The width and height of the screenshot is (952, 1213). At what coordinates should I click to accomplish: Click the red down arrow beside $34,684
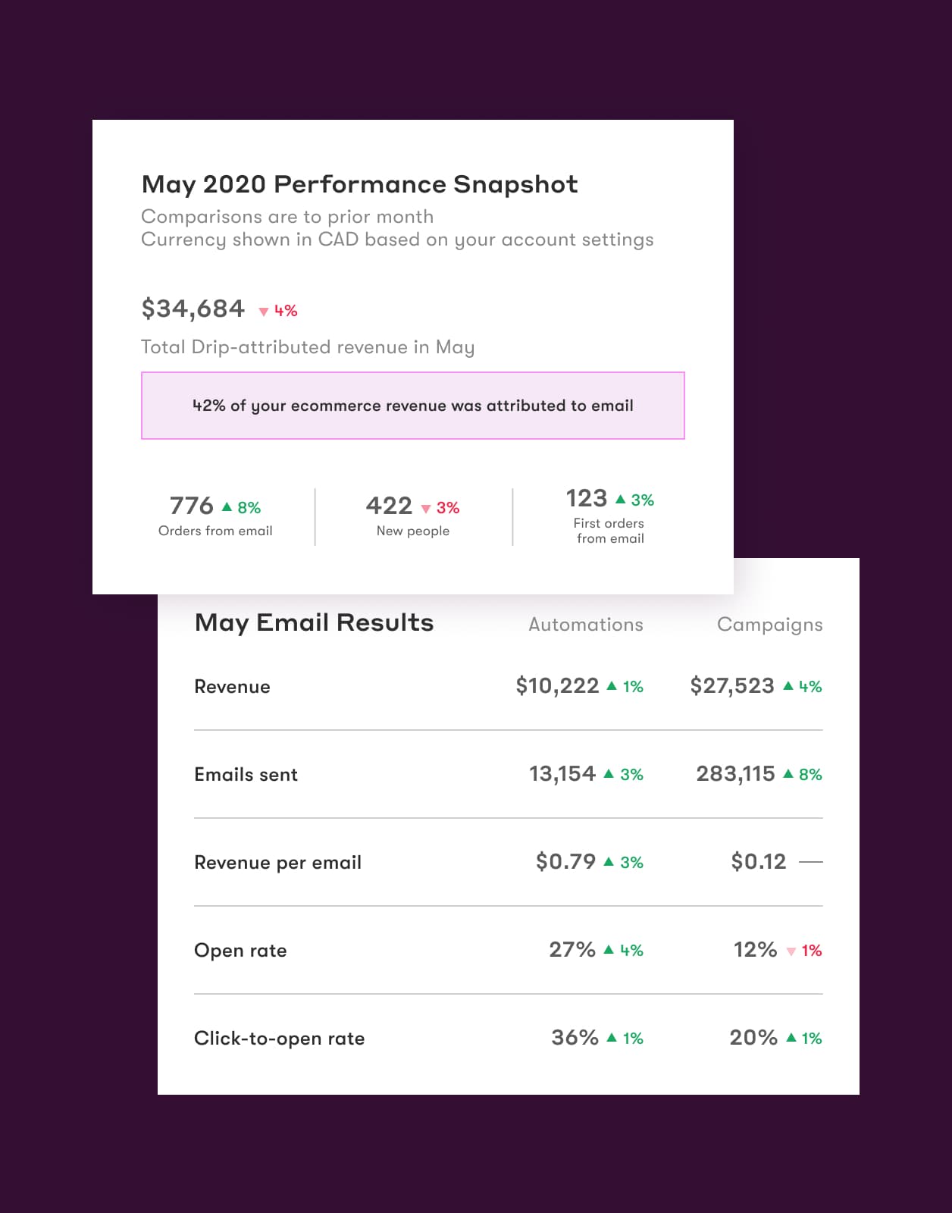[264, 312]
